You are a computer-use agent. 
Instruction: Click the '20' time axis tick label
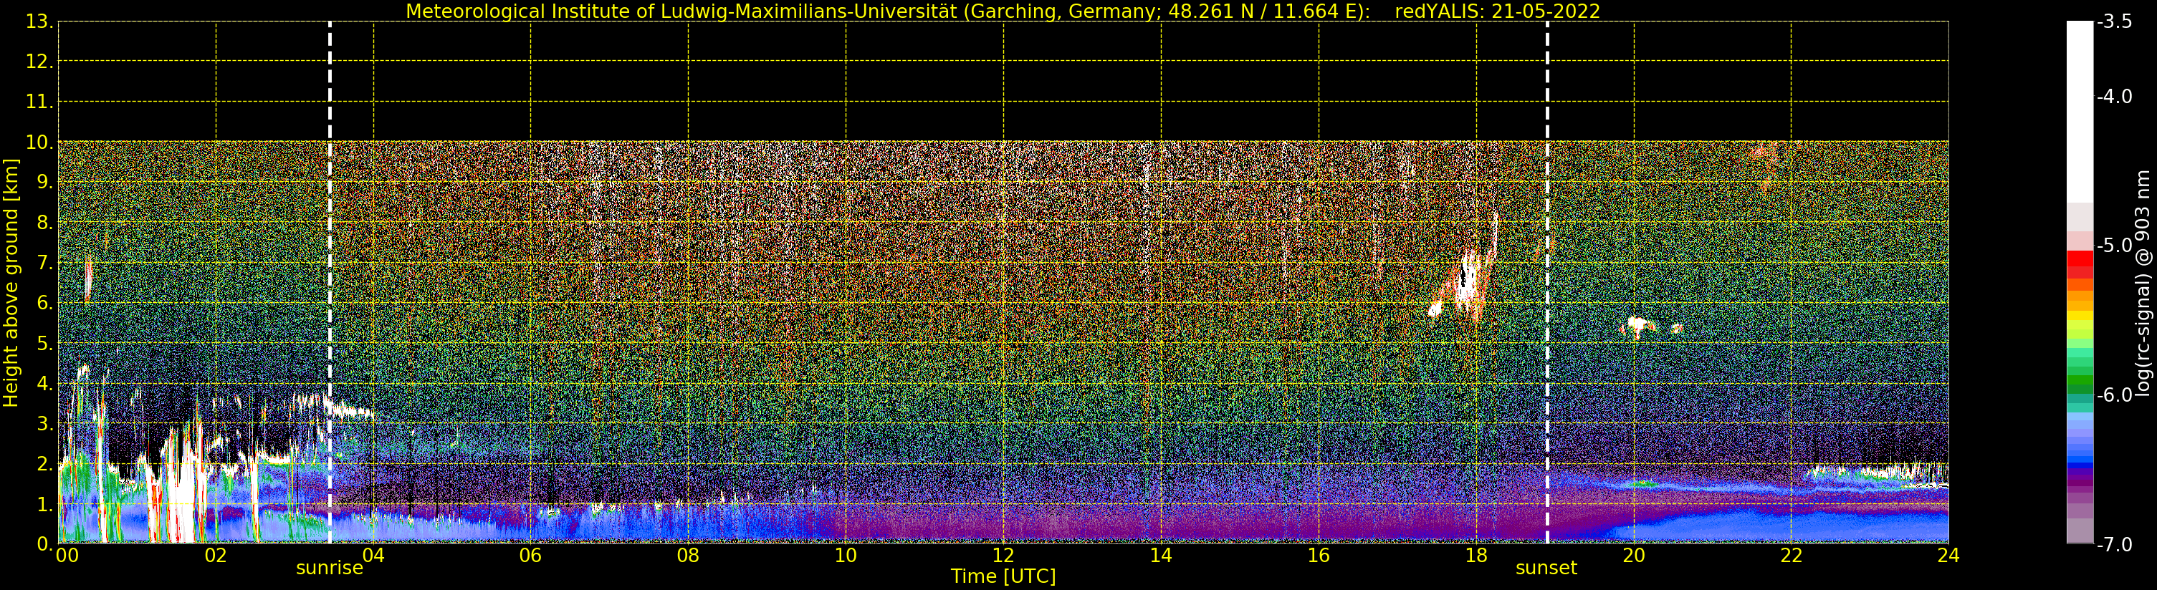pos(1634,556)
